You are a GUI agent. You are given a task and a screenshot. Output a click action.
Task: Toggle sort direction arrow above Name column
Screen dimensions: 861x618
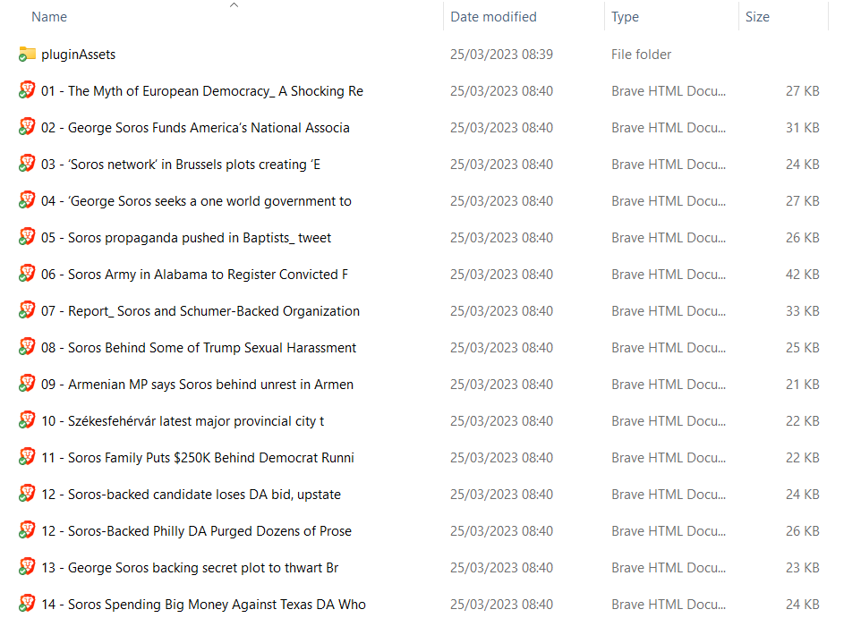tap(234, 5)
